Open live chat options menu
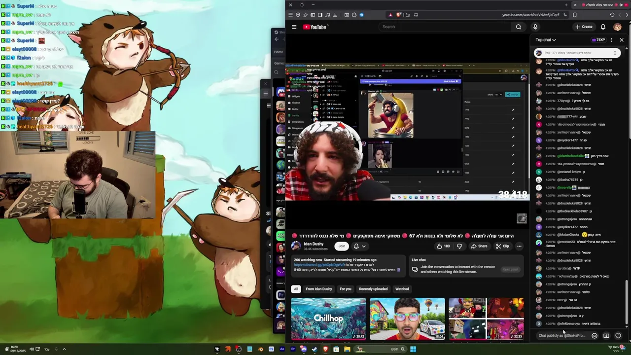The image size is (631, 355). [x=612, y=40]
